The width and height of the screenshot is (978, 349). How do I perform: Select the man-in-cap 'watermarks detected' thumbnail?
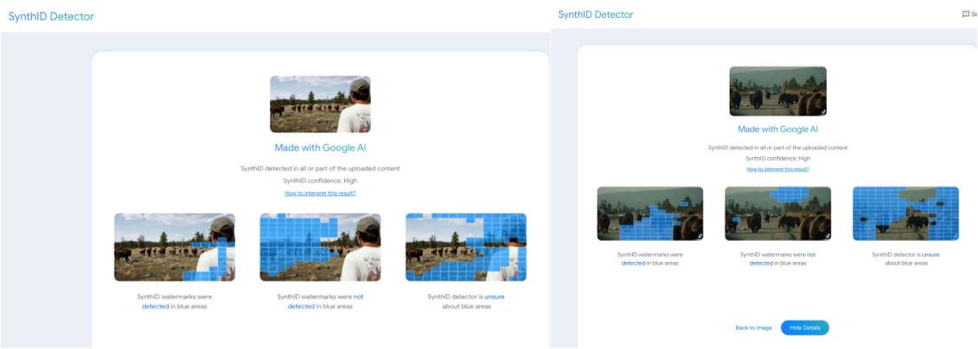(x=174, y=248)
